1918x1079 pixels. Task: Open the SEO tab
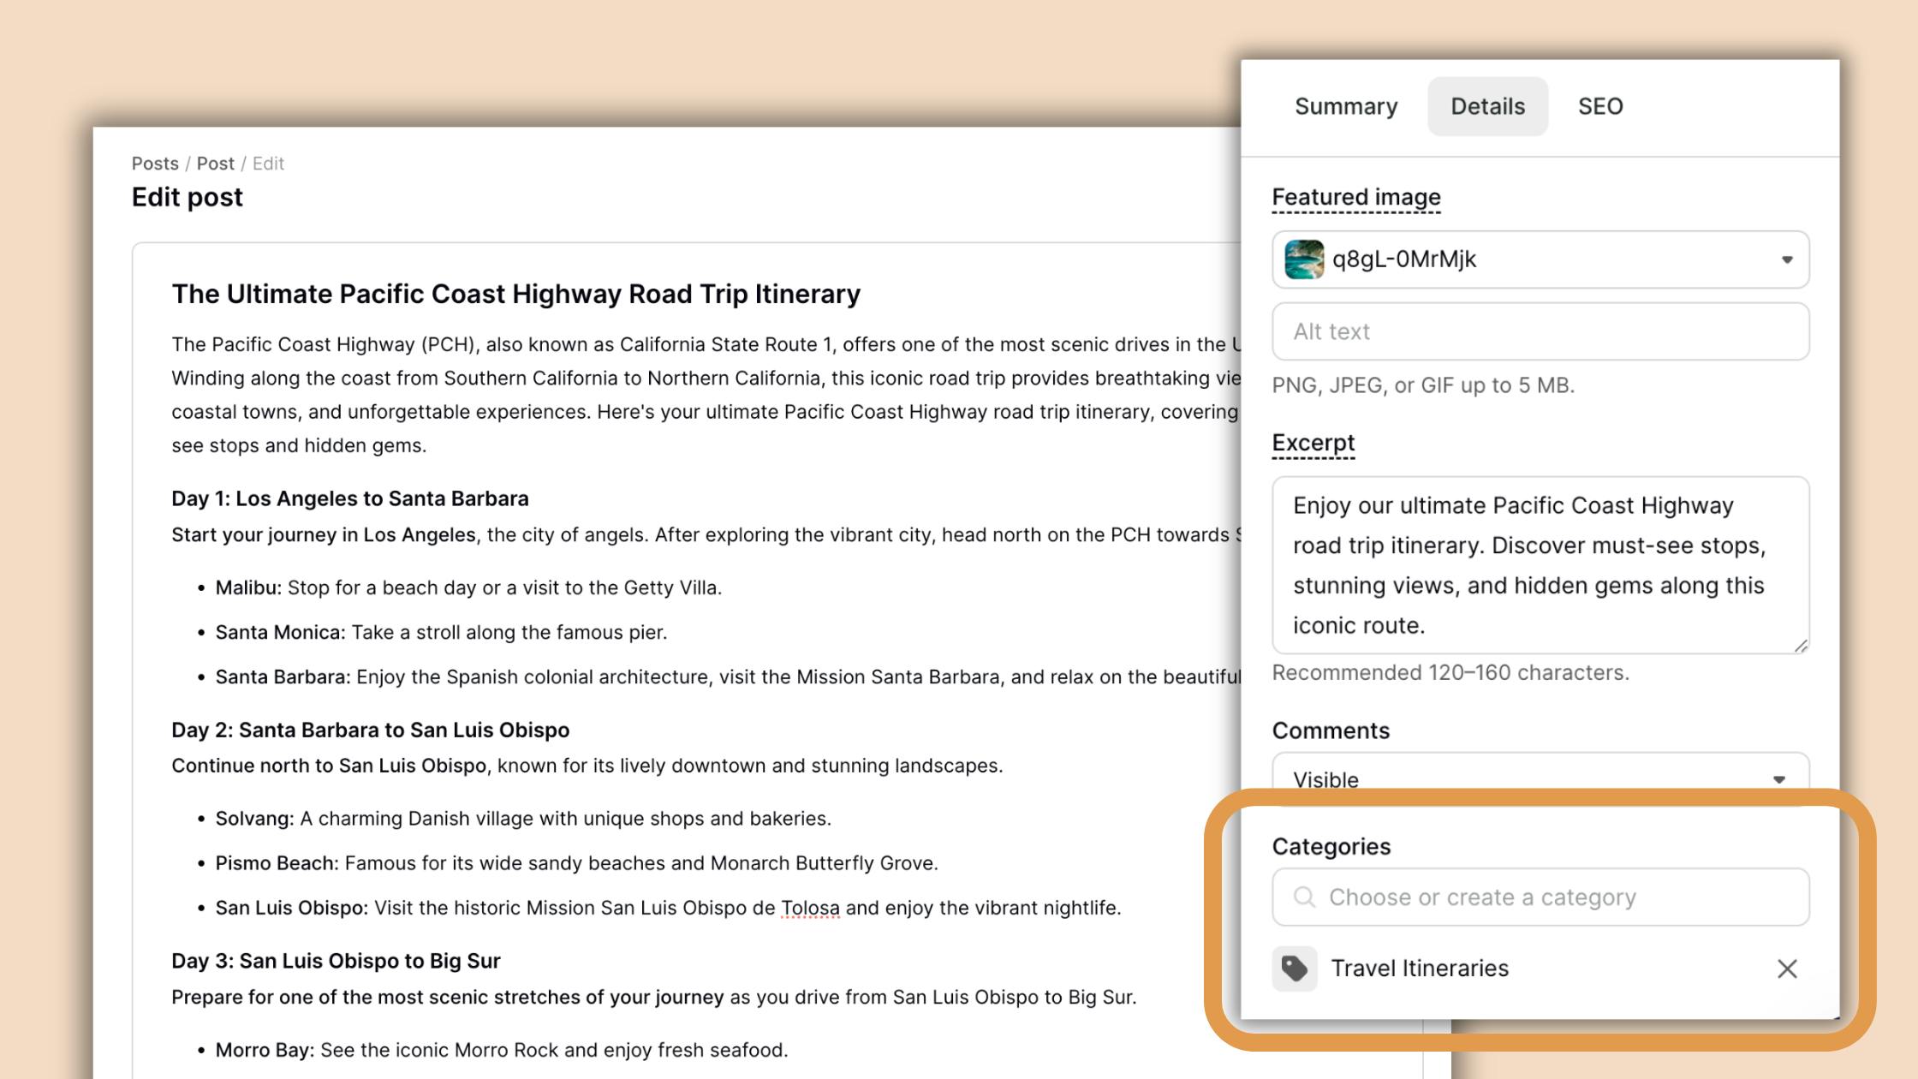1599,106
